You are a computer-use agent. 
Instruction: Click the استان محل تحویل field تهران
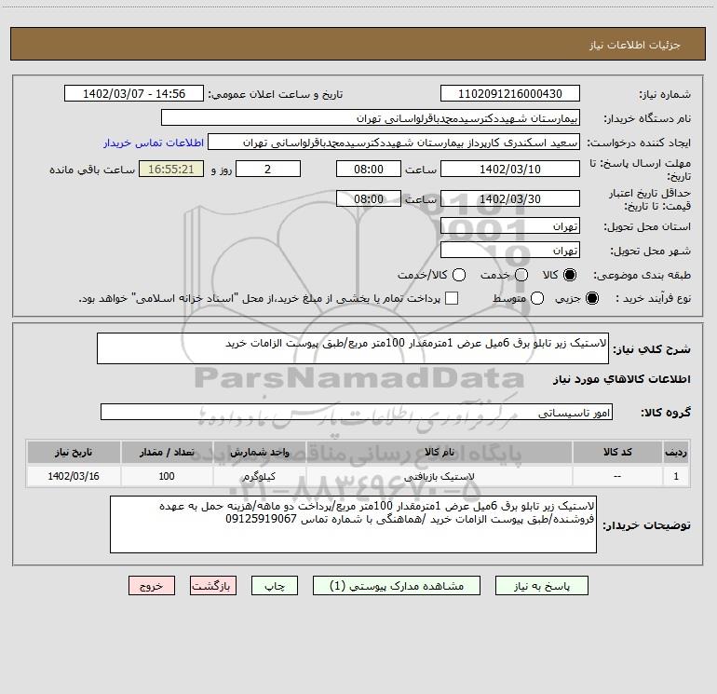point(510,226)
